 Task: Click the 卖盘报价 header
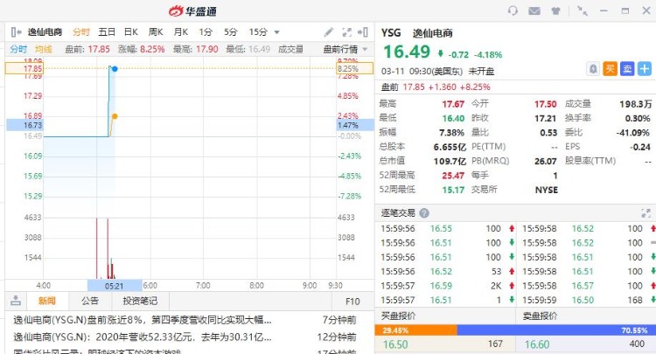[540, 316]
